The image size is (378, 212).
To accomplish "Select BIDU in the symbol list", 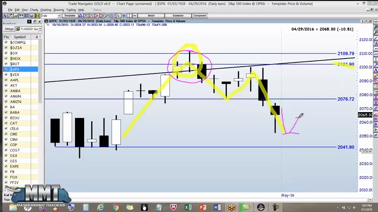I will click(x=14, y=118).
